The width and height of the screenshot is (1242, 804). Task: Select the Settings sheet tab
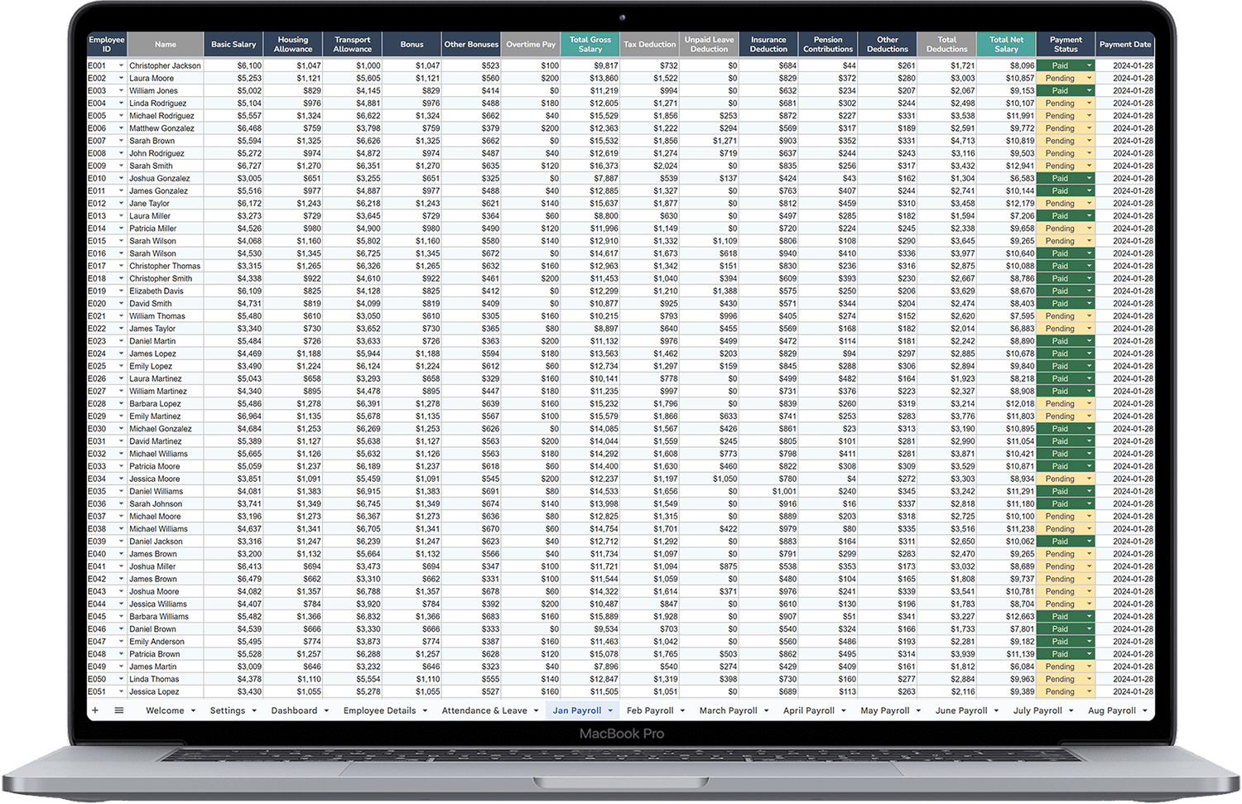(228, 710)
